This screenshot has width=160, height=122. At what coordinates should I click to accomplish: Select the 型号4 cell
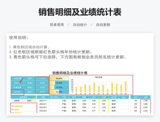[x=74, y=111]
